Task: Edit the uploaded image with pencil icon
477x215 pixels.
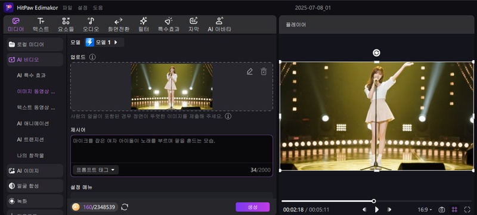Action: 249,71
